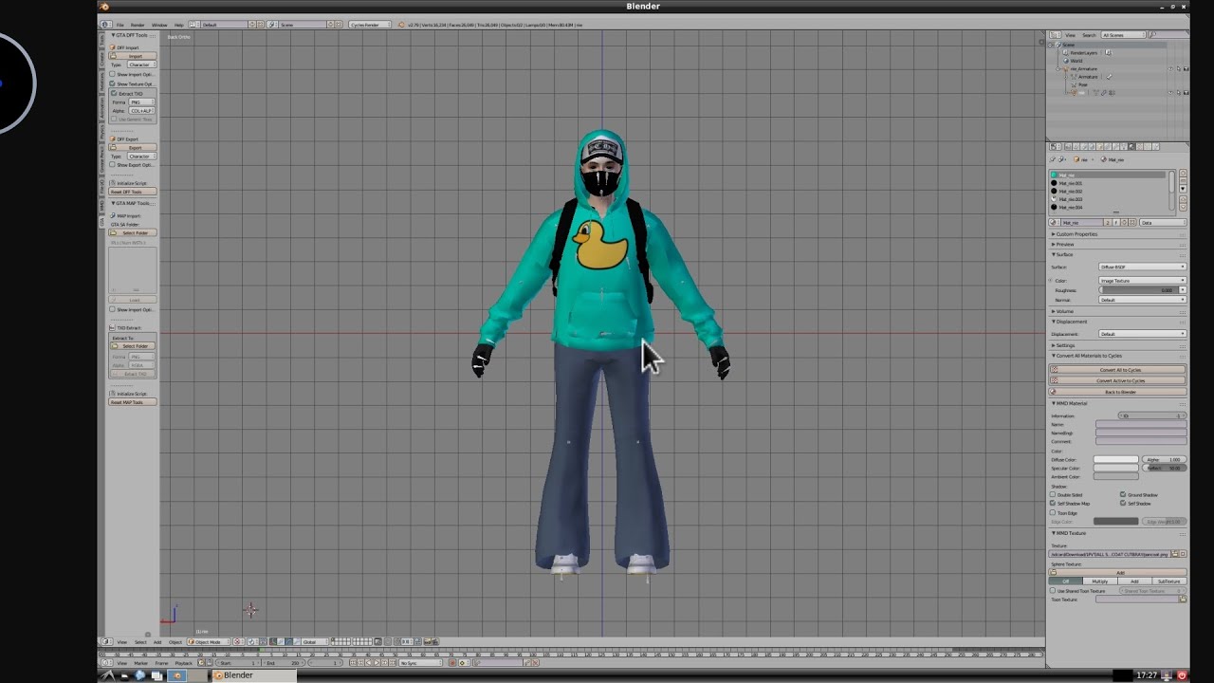Toggle Self Shadow Map checkbox
The width and height of the screenshot is (1214, 683).
[x=1053, y=503]
